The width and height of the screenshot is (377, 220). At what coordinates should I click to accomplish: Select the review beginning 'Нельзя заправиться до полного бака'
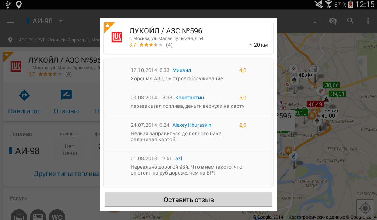coord(177,136)
